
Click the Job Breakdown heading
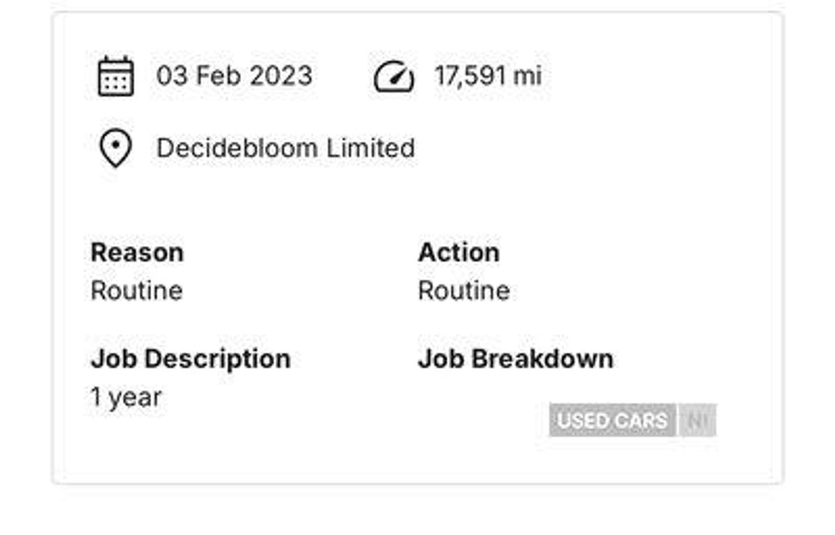point(515,359)
